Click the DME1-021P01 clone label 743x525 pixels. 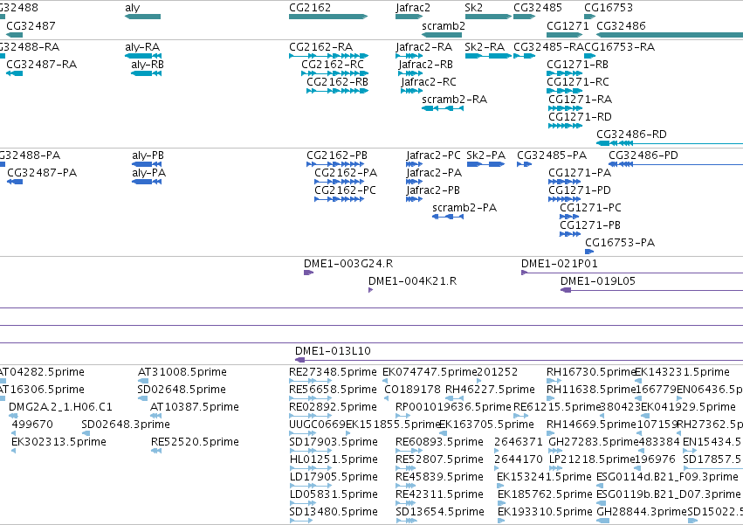[x=559, y=264]
